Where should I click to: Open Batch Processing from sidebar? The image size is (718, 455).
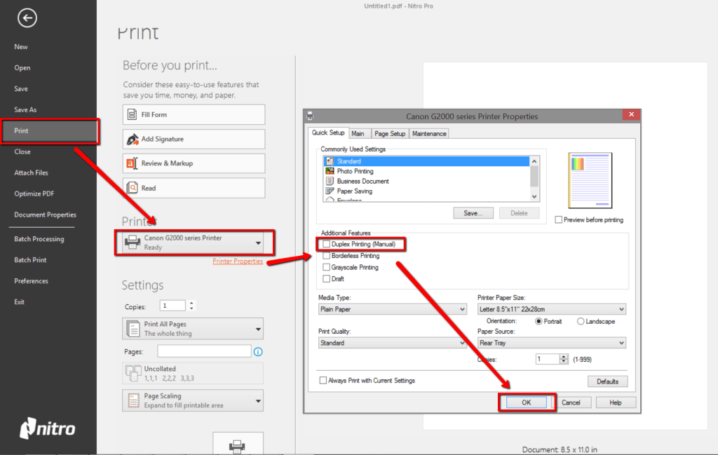(39, 239)
